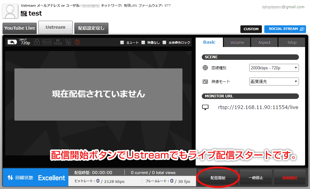This screenshot has width=310, height=189.
Task: Start recording with 録画開始 button
Action: pos(290,178)
